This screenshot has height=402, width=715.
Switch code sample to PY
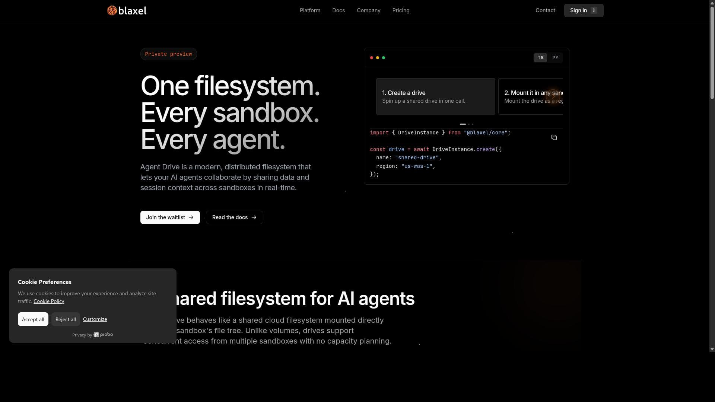(x=555, y=58)
